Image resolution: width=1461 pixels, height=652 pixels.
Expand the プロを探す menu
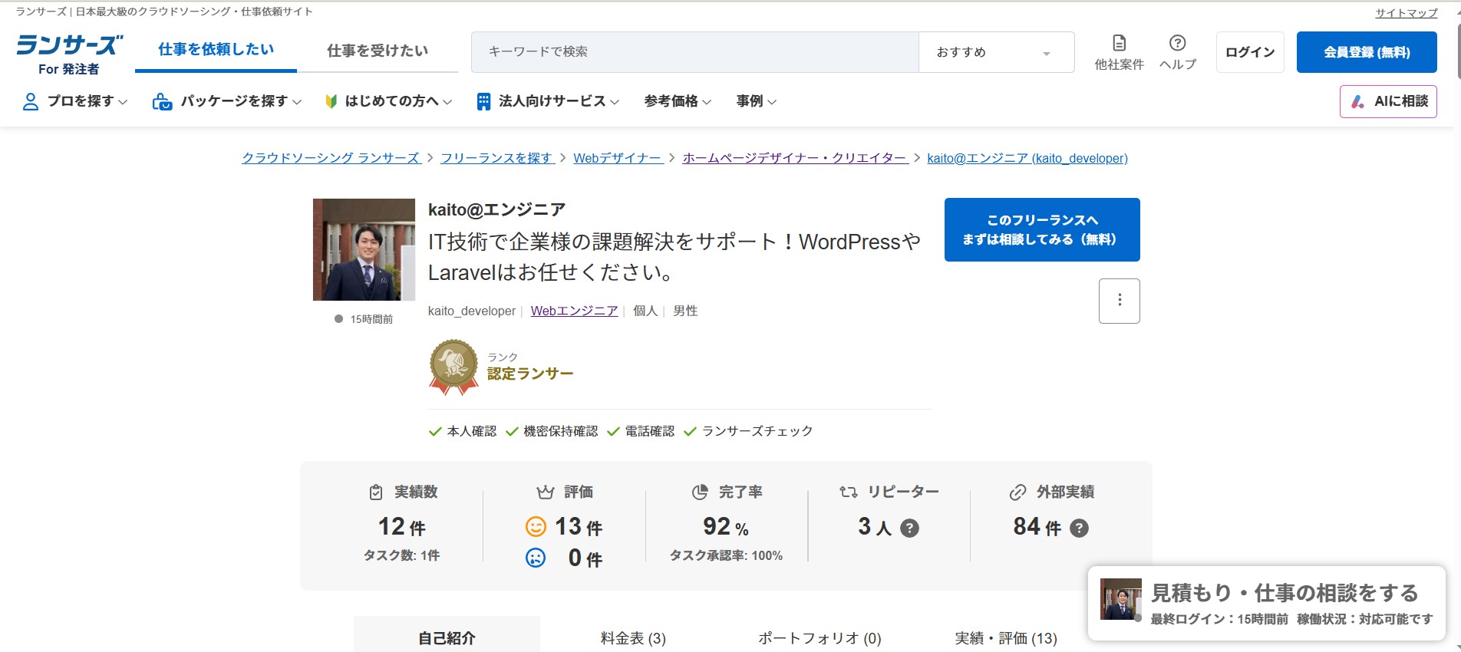click(75, 101)
